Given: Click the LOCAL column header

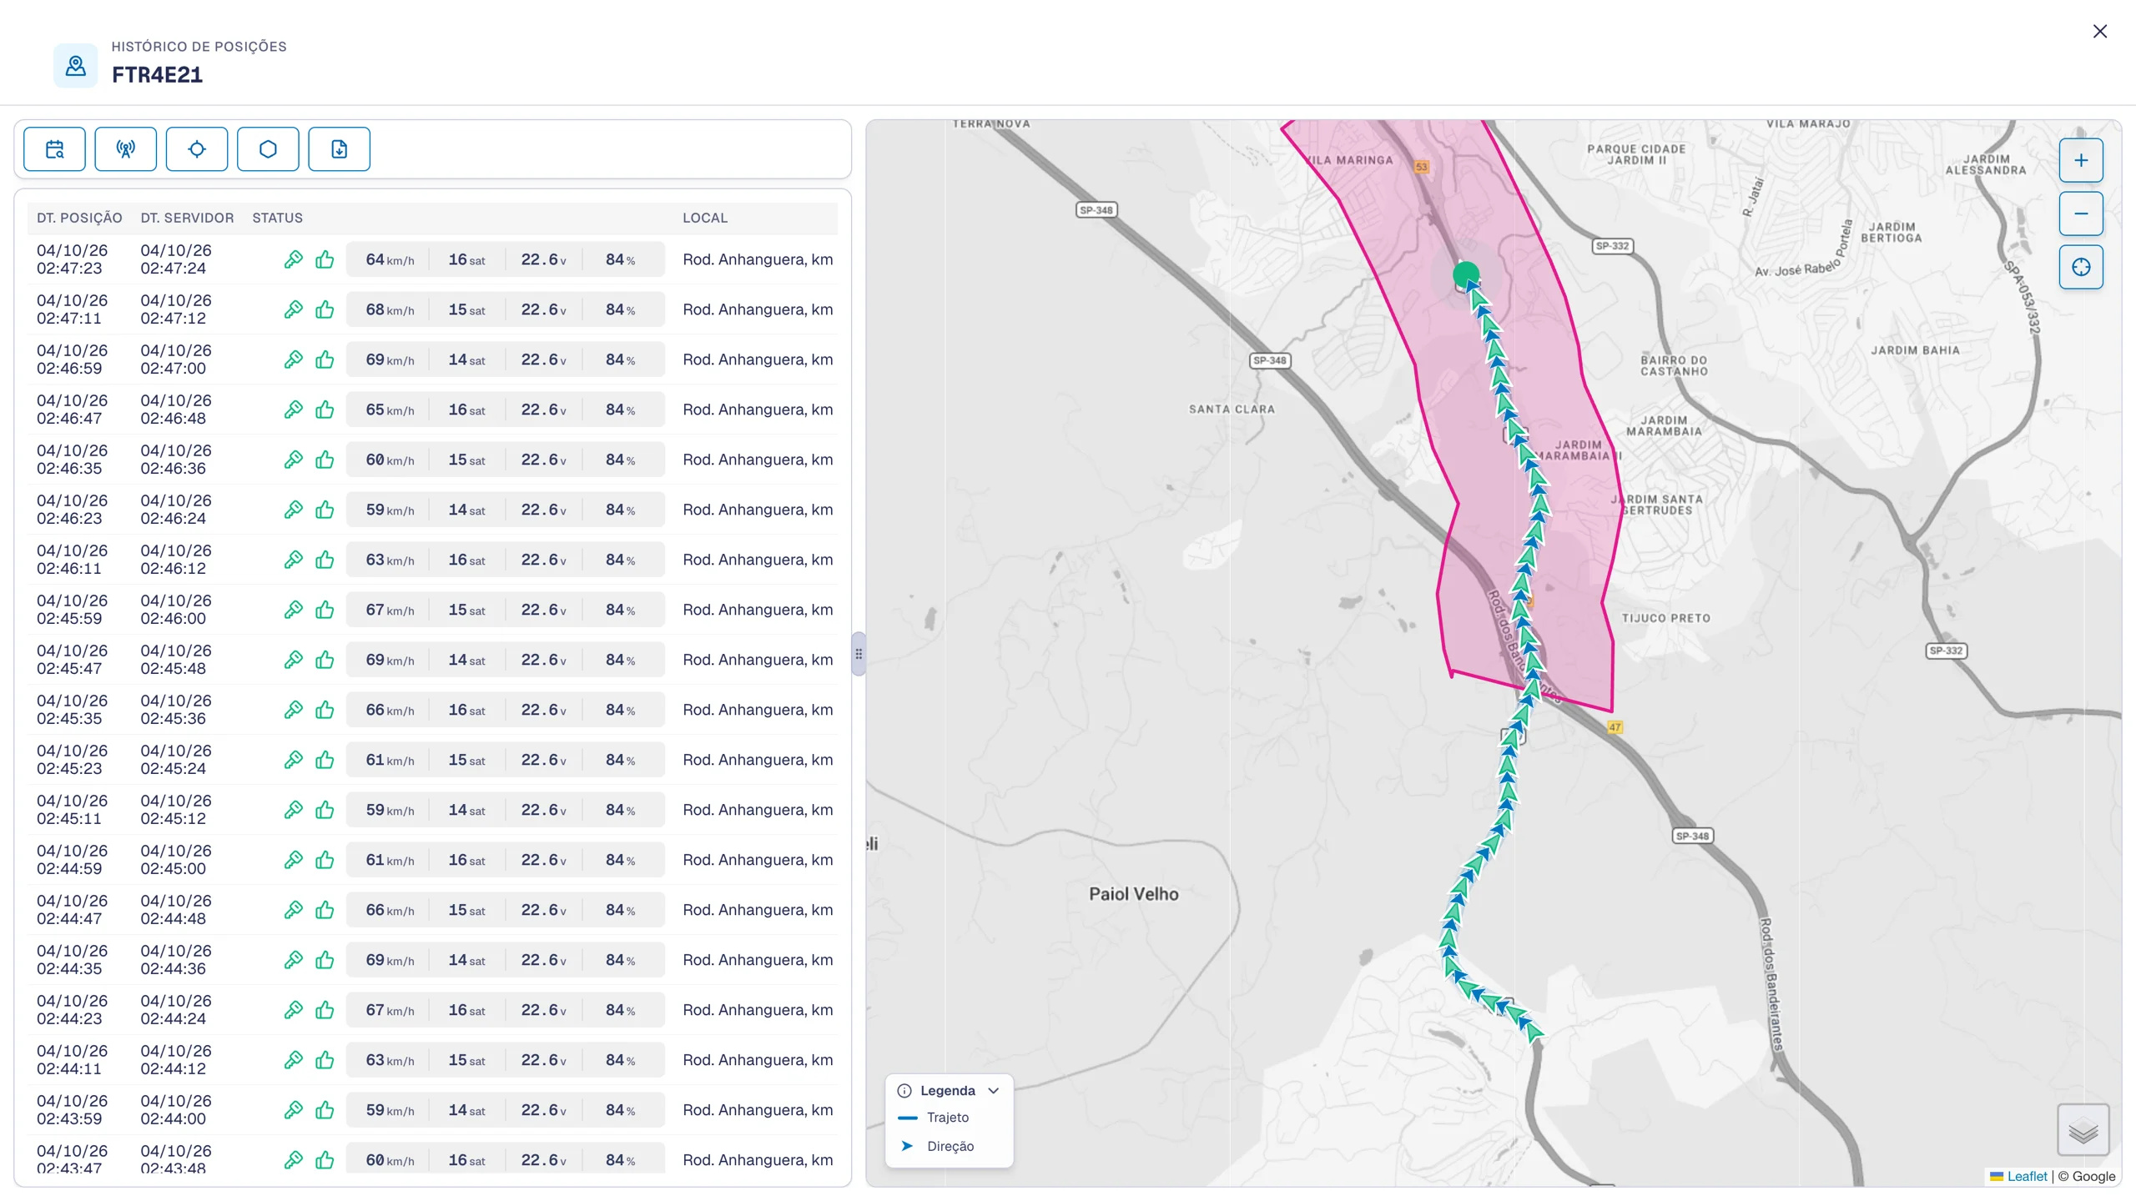Looking at the screenshot, I should [705, 218].
